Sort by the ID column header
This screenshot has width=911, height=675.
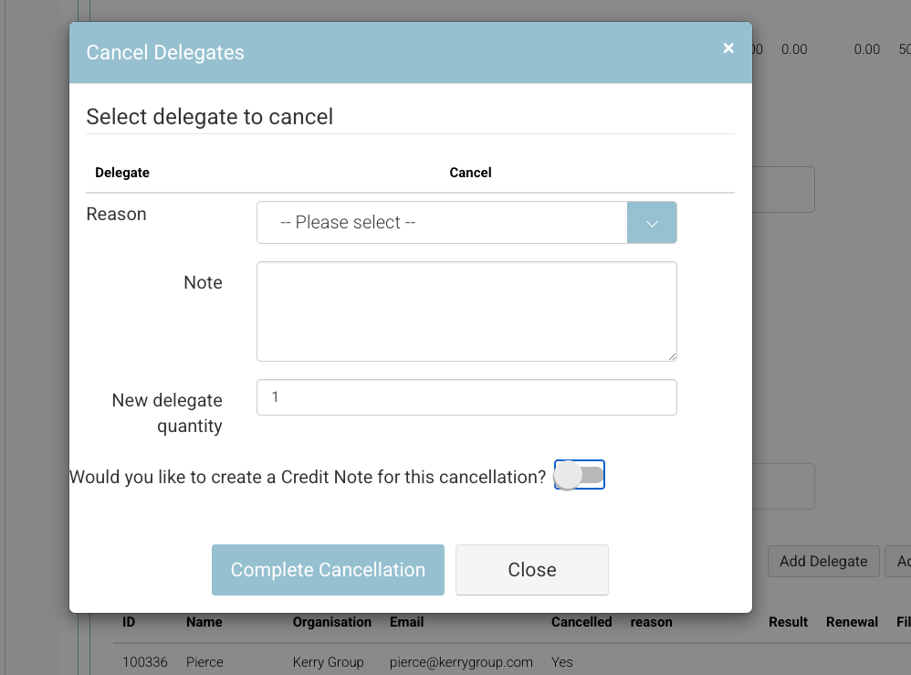pyautogui.click(x=129, y=622)
